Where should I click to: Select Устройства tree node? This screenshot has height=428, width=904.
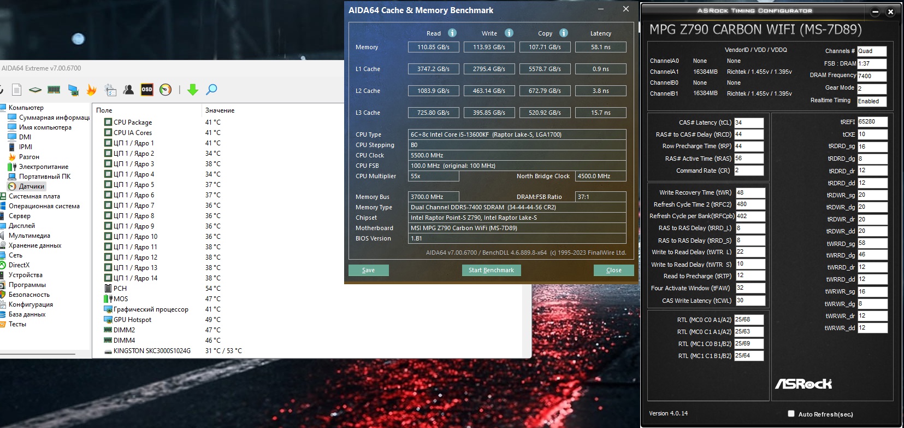pos(25,275)
